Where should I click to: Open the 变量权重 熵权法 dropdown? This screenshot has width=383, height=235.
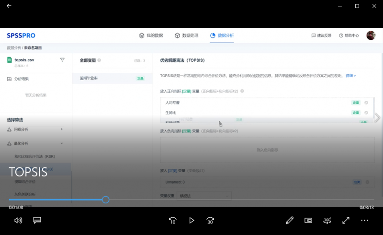click(x=204, y=196)
